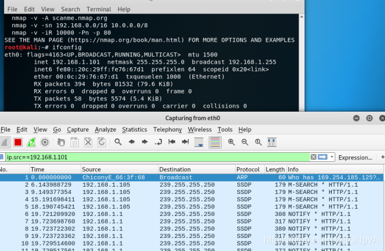Select packet 8 with length 380
This screenshot has width=385, height=251.
pyautogui.click(x=191, y=229)
